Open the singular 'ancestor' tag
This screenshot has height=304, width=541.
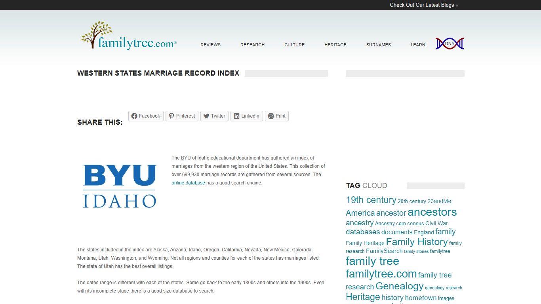391,213
